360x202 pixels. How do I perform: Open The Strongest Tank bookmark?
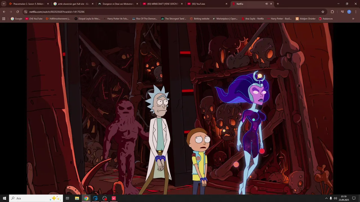click(x=174, y=19)
